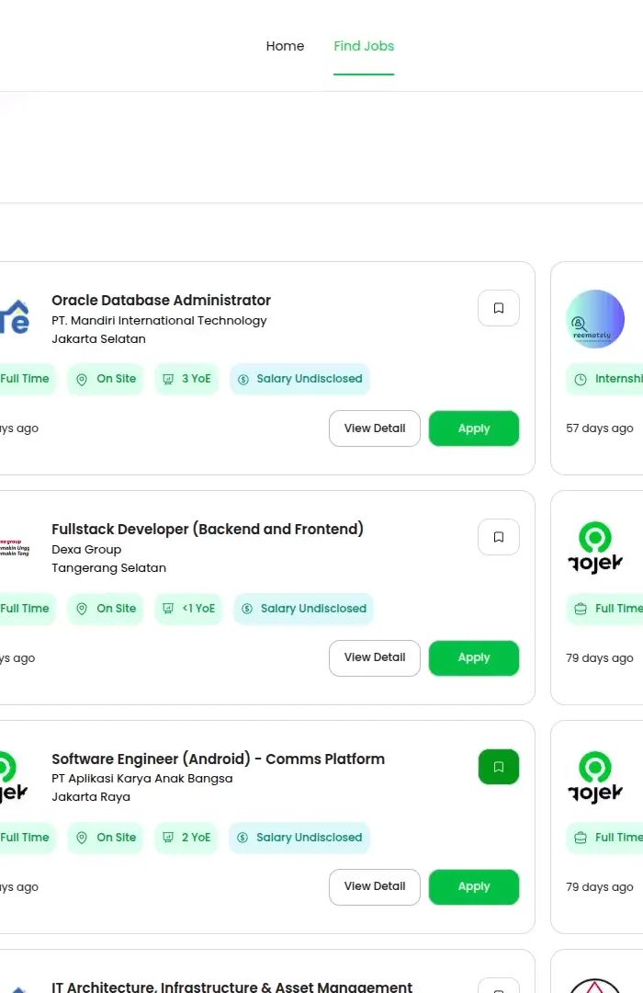Click clock icon on Internship tag
The width and height of the screenshot is (643, 993).
(x=581, y=380)
